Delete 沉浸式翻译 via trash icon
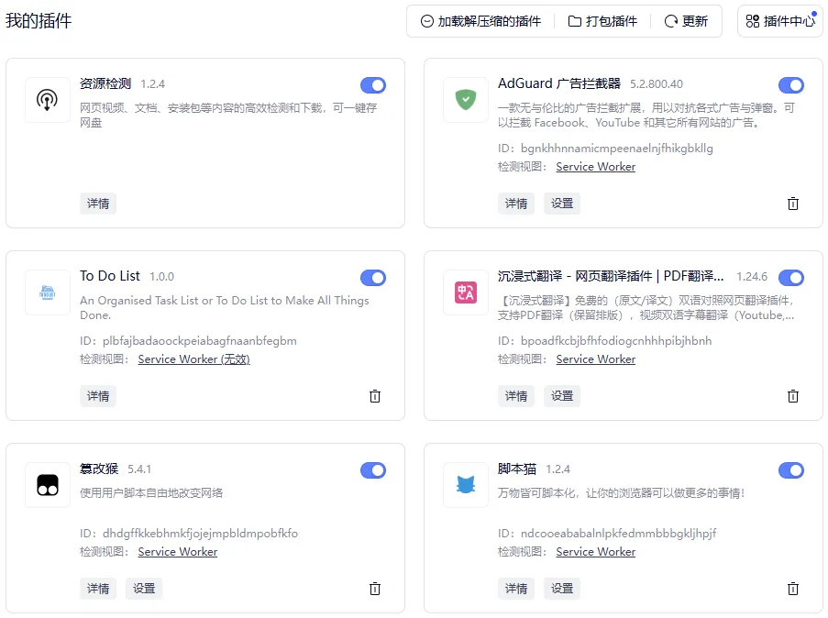828x618 pixels. pyautogui.click(x=793, y=396)
